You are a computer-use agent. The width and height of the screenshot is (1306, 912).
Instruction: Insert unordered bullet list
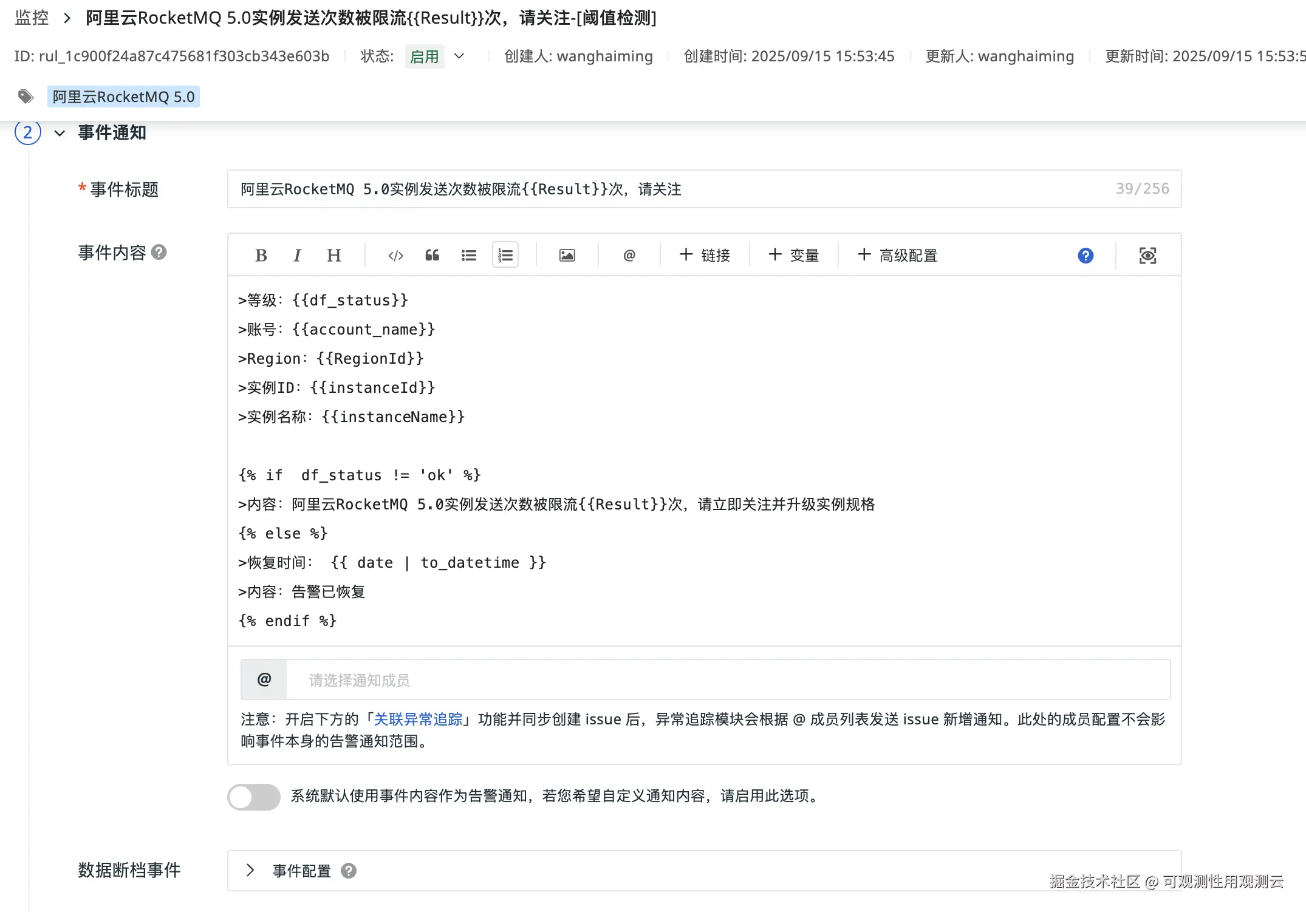(468, 256)
